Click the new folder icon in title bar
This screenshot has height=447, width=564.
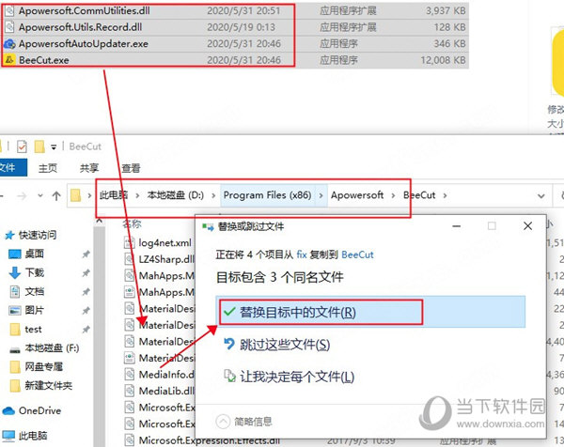pos(39,146)
